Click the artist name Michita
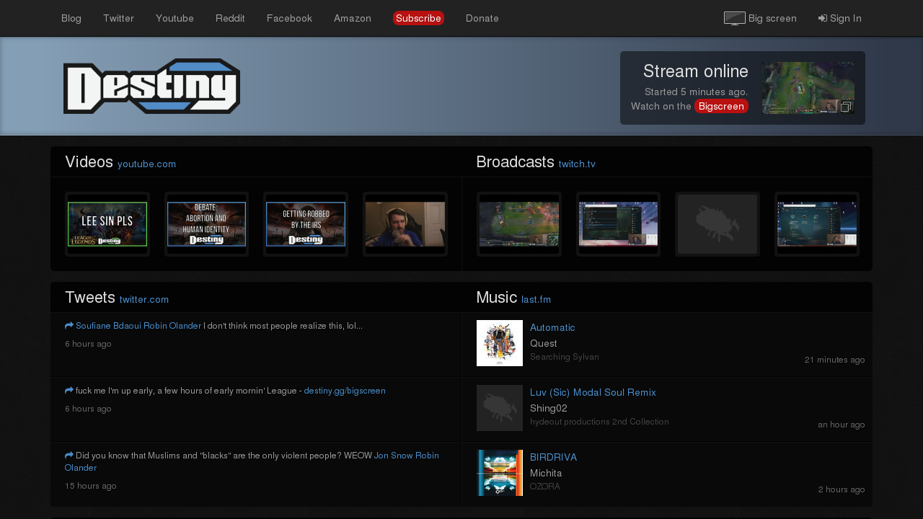This screenshot has height=519, width=923. 546,474
